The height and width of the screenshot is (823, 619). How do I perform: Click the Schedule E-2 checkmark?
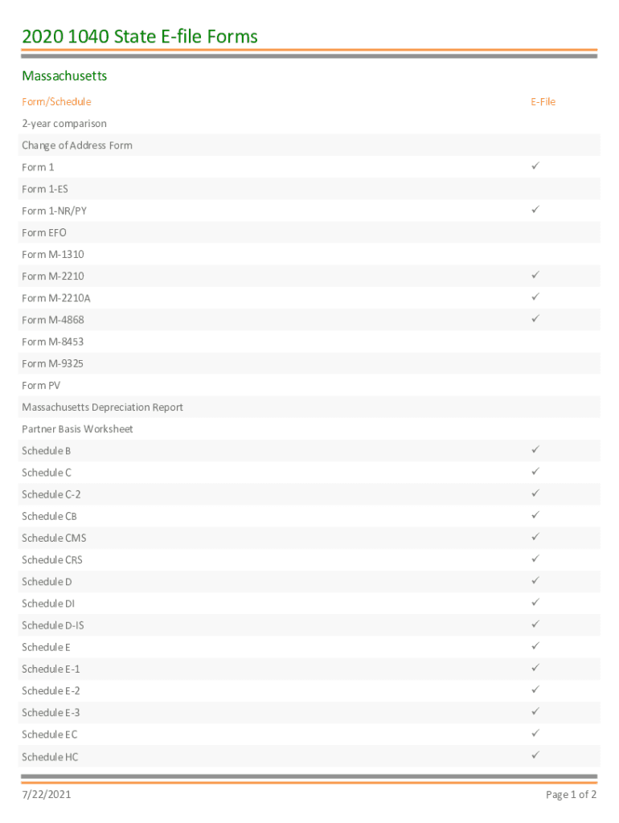tap(535, 690)
